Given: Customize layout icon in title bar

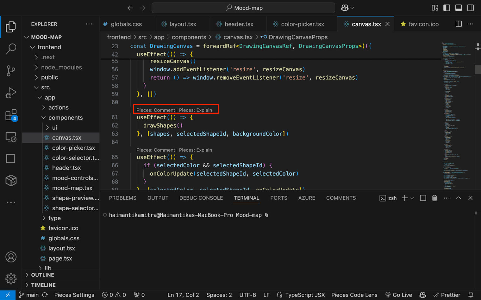Looking at the screenshot, I should [435, 8].
